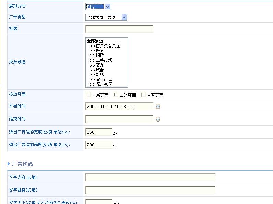Select >>涿州论坛 in the channel list
This screenshot has width=273, height=204.
[101, 80]
